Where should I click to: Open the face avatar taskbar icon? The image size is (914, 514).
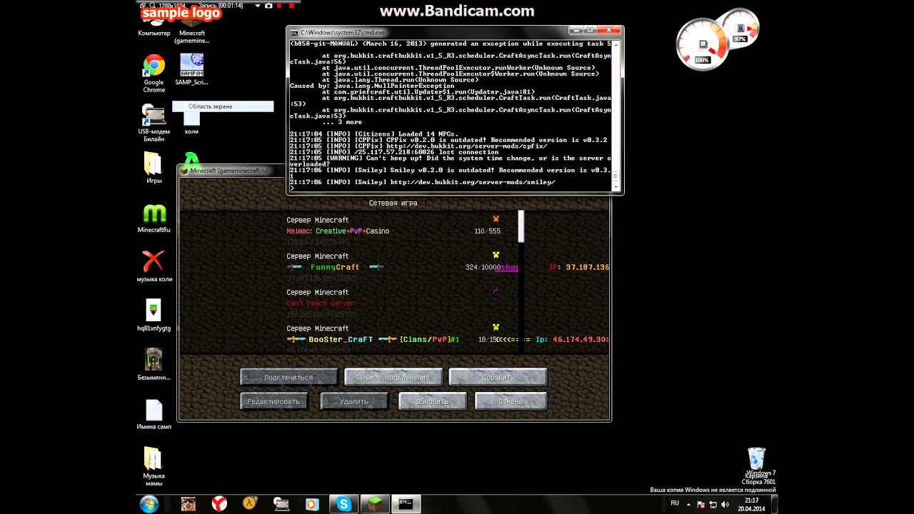point(189,504)
